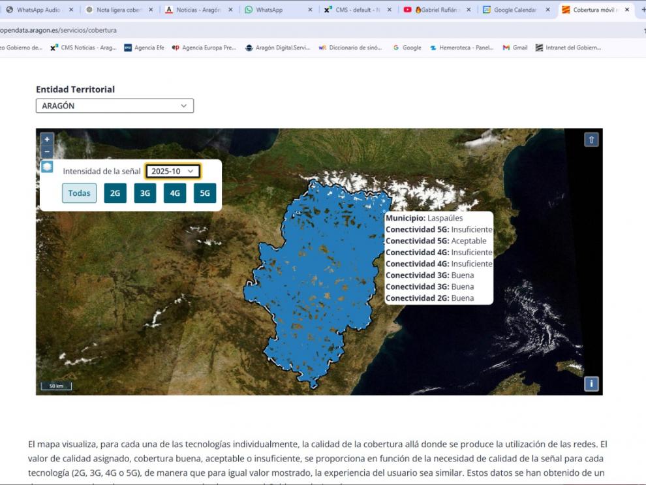Open the Entidad Territorial ARAGÓN dropdown
The image size is (646, 485).
114,106
